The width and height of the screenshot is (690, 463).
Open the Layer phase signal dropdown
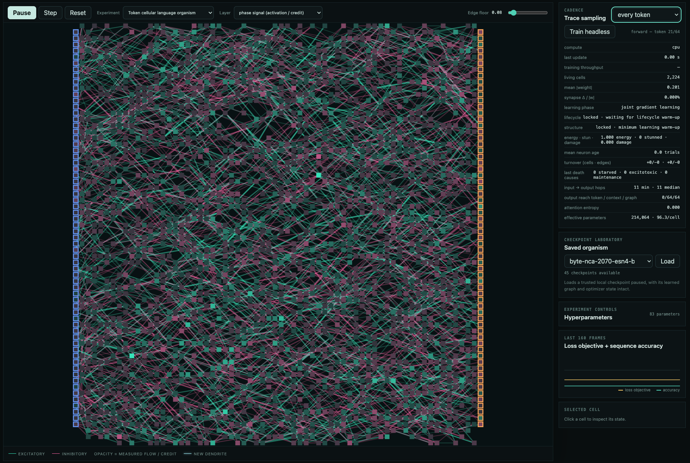tap(278, 13)
